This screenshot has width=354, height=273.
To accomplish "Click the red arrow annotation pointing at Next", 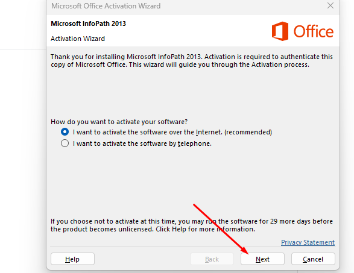I will click(221, 229).
